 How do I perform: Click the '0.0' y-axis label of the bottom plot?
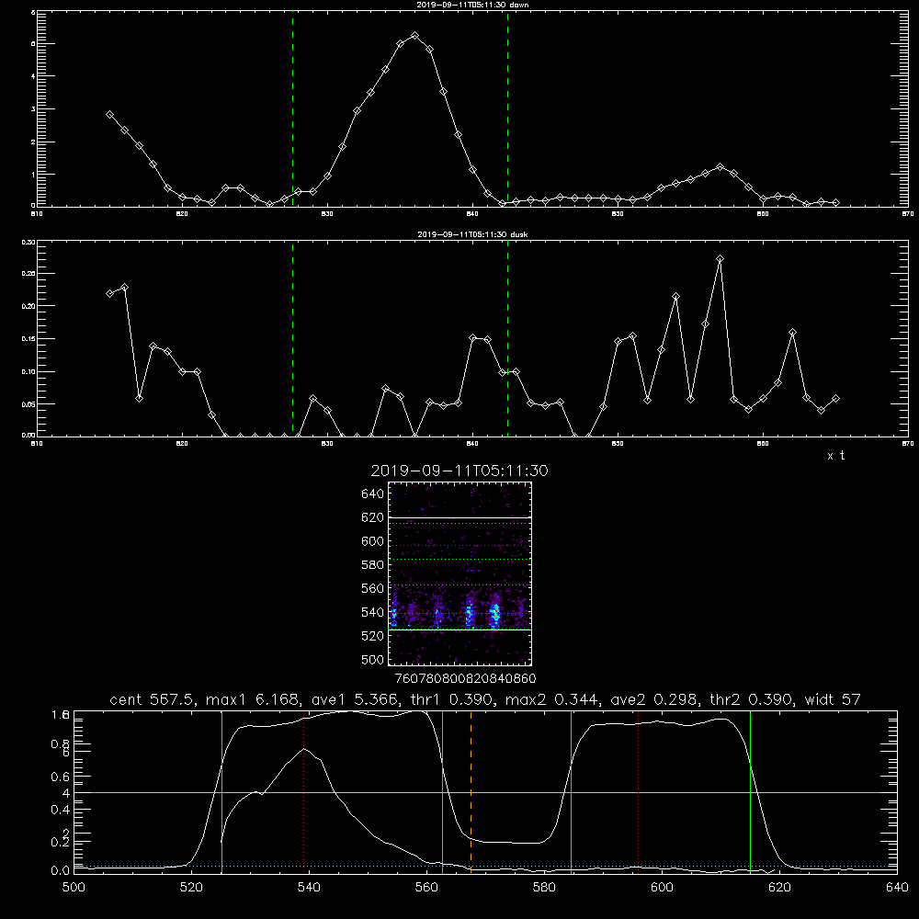(x=60, y=871)
